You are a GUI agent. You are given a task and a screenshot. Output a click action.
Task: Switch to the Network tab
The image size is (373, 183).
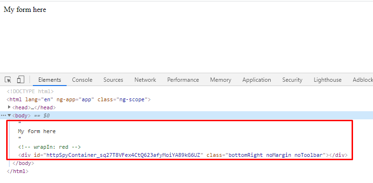145,80
